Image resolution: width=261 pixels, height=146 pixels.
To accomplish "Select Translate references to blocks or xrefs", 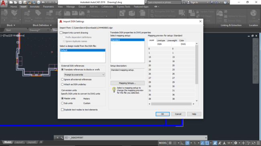I will click(62, 70).
